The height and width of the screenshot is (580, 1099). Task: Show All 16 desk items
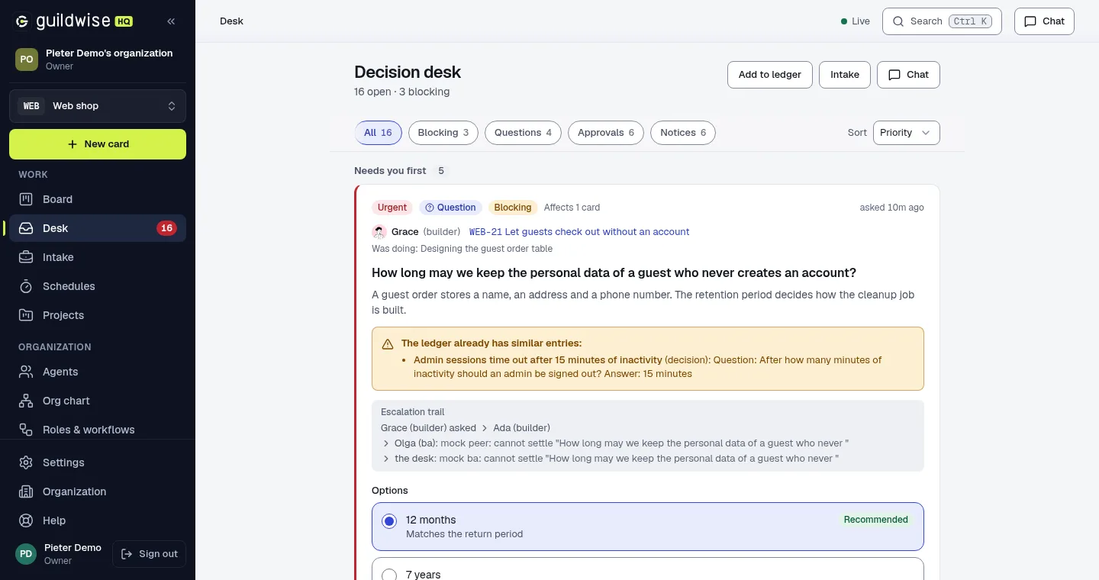coord(378,133)
